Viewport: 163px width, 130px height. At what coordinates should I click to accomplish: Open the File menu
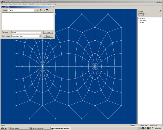(x=2, y=4)
